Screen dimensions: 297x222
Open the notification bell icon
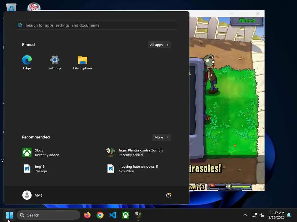click(x=289, y=215)
